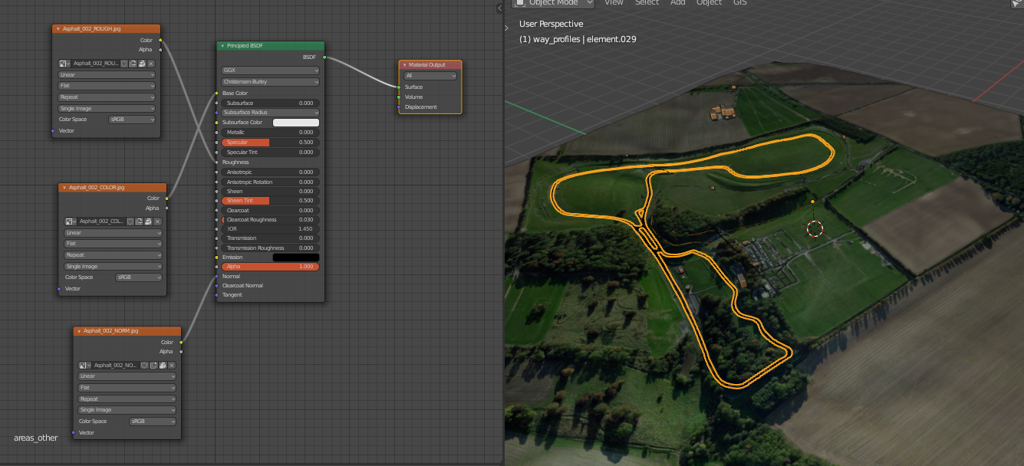This screenshot has width=1024, height=466.
Task: Toggle fake user shield on Asphalt_002_COLOR image
Action: point(130,222)
